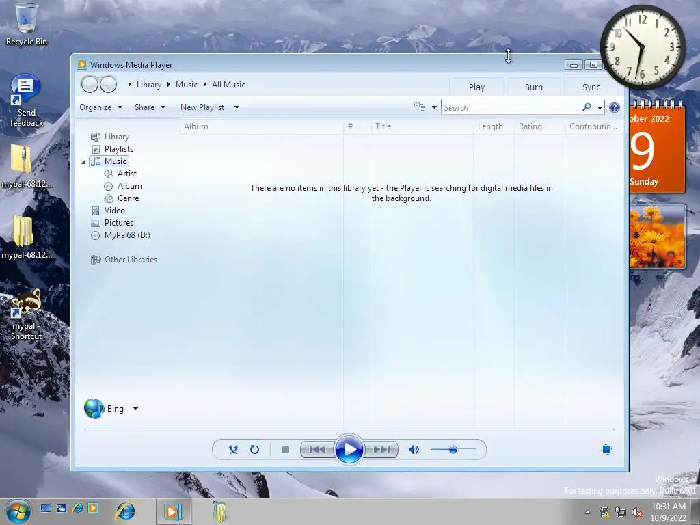This screenshot has width=700, height=525.
Task: Open Windows Media Player Help
Action: coord(615,107)
